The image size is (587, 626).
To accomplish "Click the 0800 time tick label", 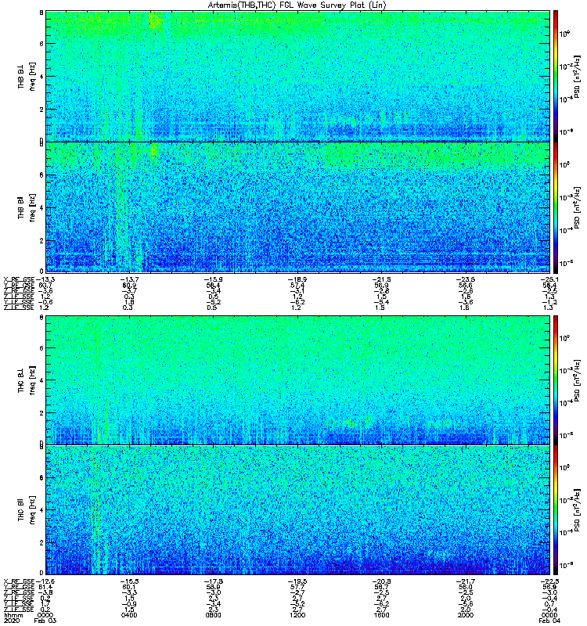I will 213,615.
